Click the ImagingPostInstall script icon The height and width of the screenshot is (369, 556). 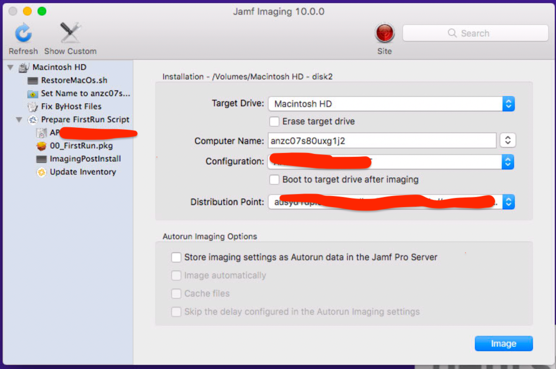(x=42, y=159)
